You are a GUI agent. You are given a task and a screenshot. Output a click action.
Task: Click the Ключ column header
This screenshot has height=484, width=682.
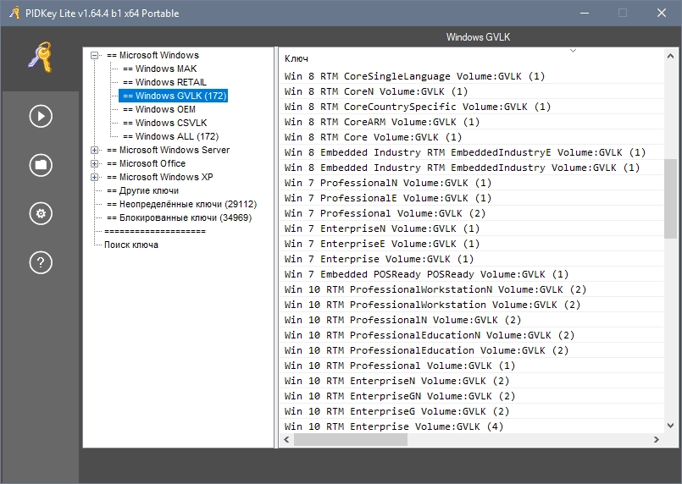pos(297,58)
